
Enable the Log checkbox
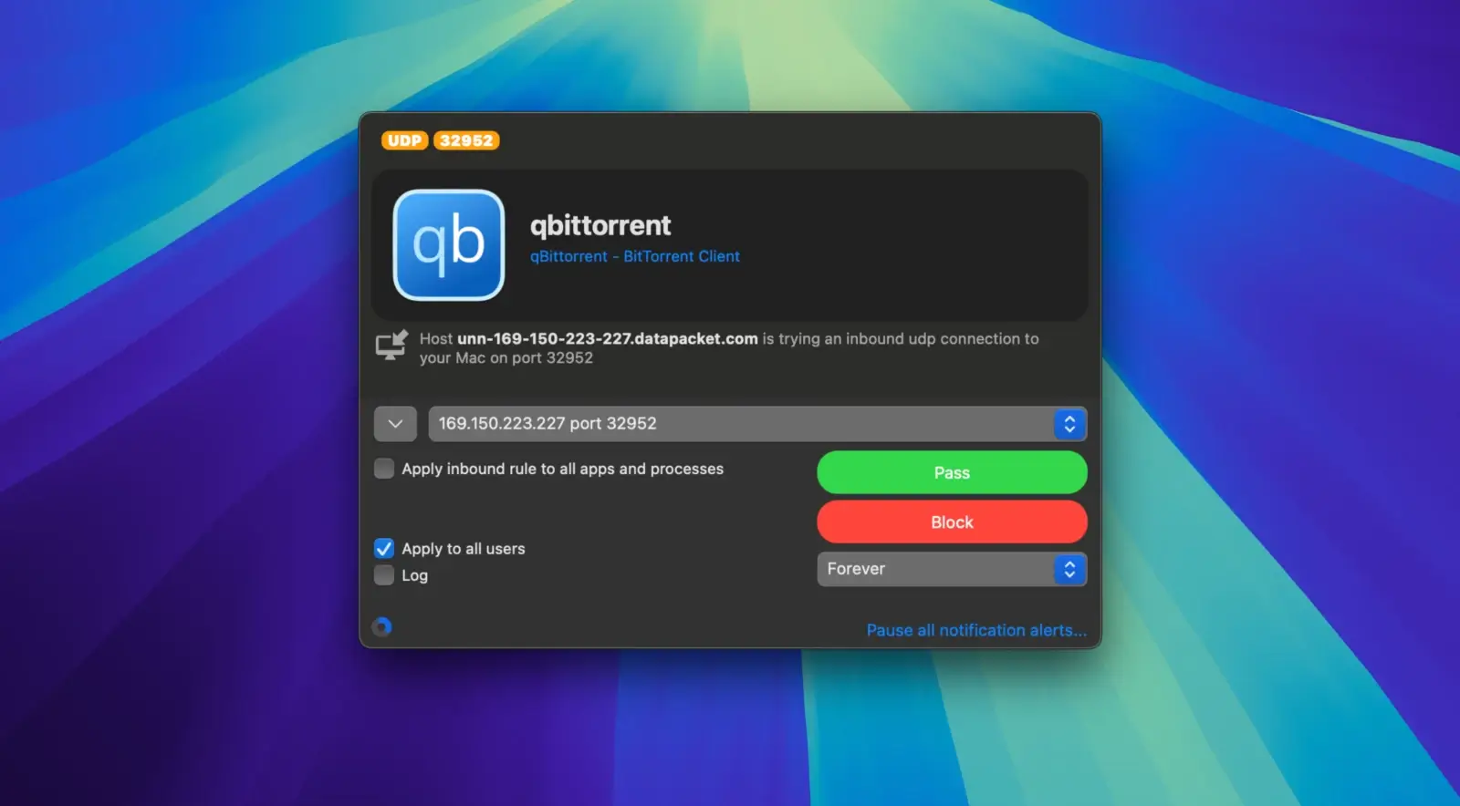(384, 575)
